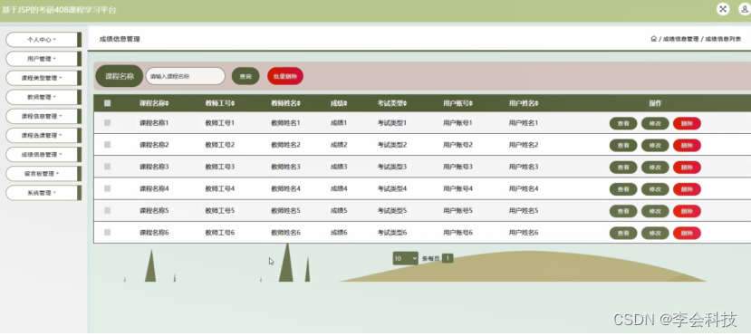Go to page 1 in pagination
The width and height of the screenshot is (751, 336).
pos(448,258)
